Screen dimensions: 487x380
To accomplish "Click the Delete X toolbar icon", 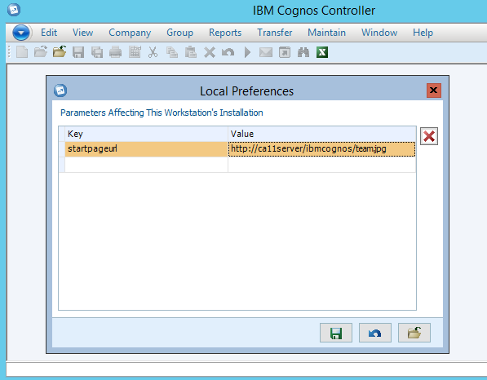I will 210,52.
